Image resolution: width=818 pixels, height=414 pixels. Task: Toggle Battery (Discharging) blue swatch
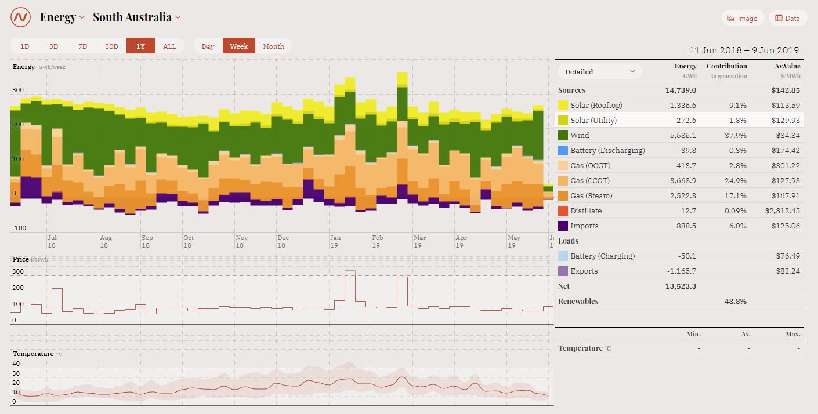coord(563,151)
